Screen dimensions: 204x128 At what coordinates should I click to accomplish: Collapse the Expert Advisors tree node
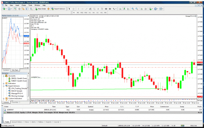[4, 86]
